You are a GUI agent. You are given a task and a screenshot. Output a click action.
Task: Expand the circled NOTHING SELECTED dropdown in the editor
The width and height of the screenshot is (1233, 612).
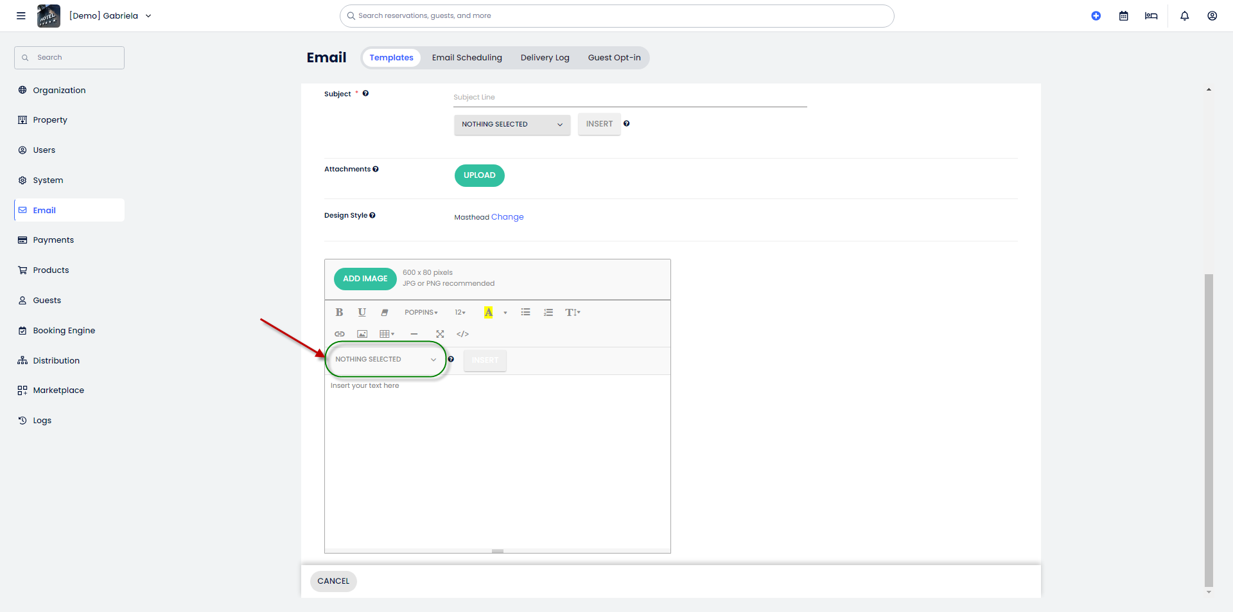point(385,360)
